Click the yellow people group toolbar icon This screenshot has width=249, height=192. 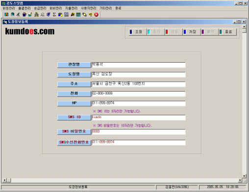coord(36,15)
